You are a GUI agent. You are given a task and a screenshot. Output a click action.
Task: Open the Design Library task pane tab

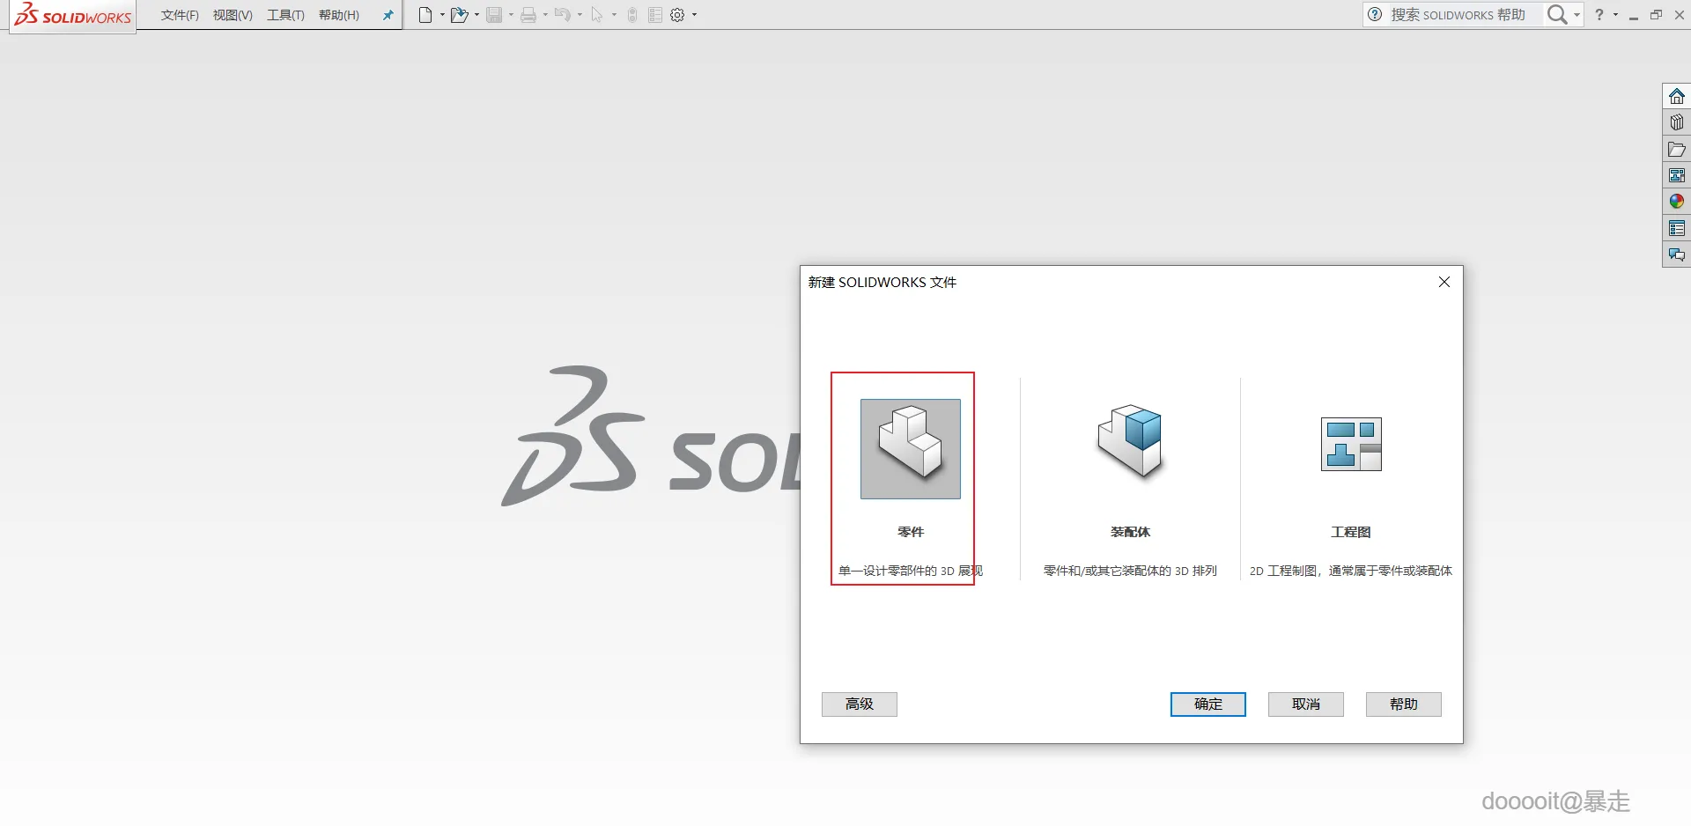click(x=1677, y=122)
